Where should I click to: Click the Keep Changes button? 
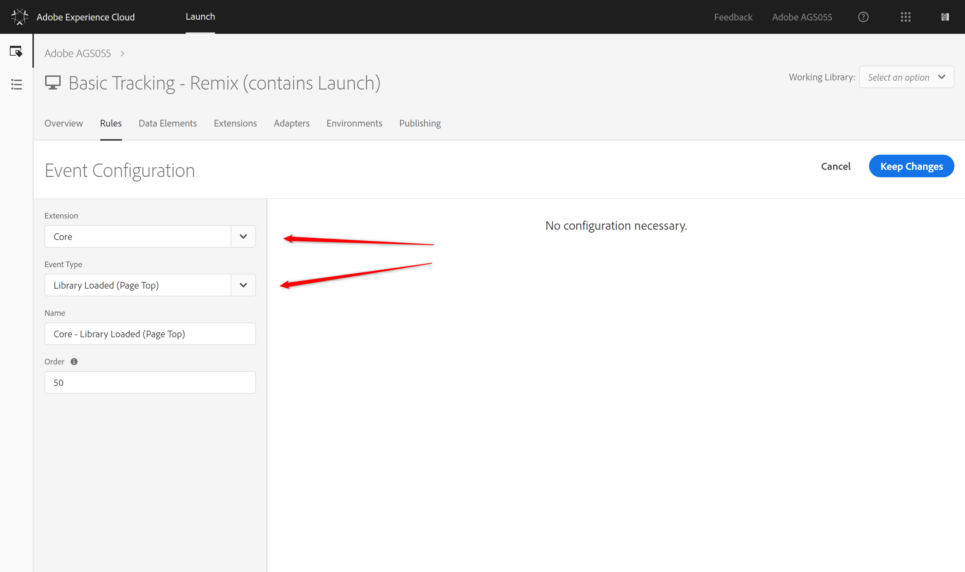pyautogui.click(x=911, y=166)
